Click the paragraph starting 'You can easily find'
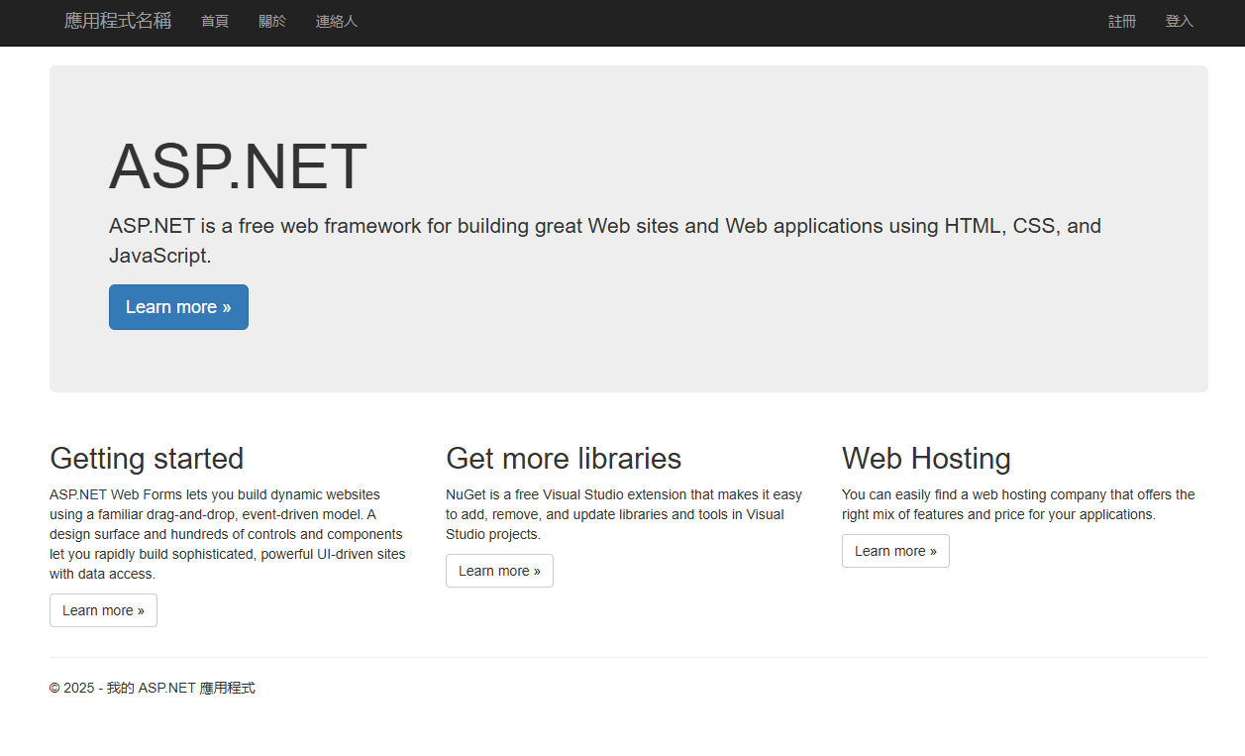This screenshot has width=1245, height=756. coord(1018,504)
